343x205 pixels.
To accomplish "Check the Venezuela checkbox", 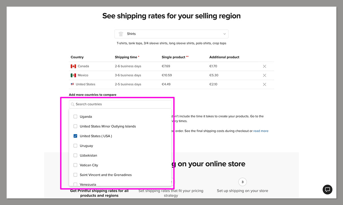I will 75,184.
